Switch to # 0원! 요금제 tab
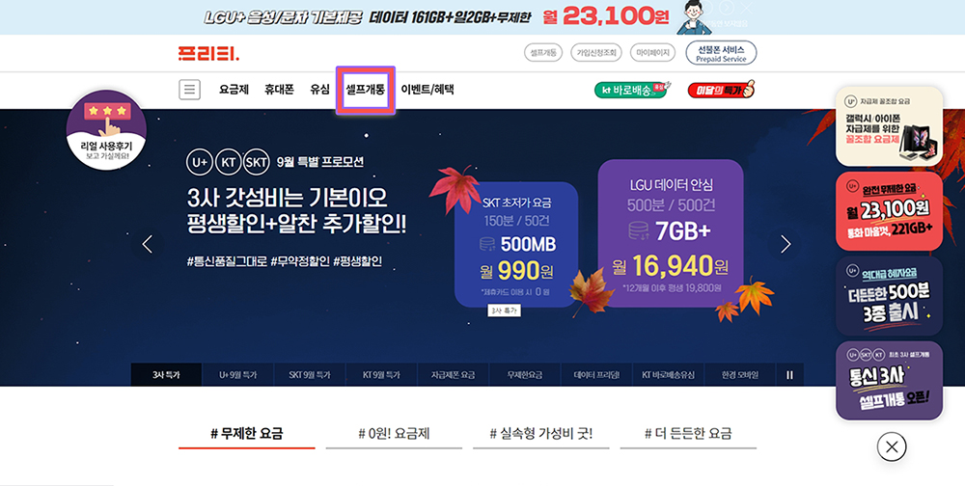 coord(394,434)
